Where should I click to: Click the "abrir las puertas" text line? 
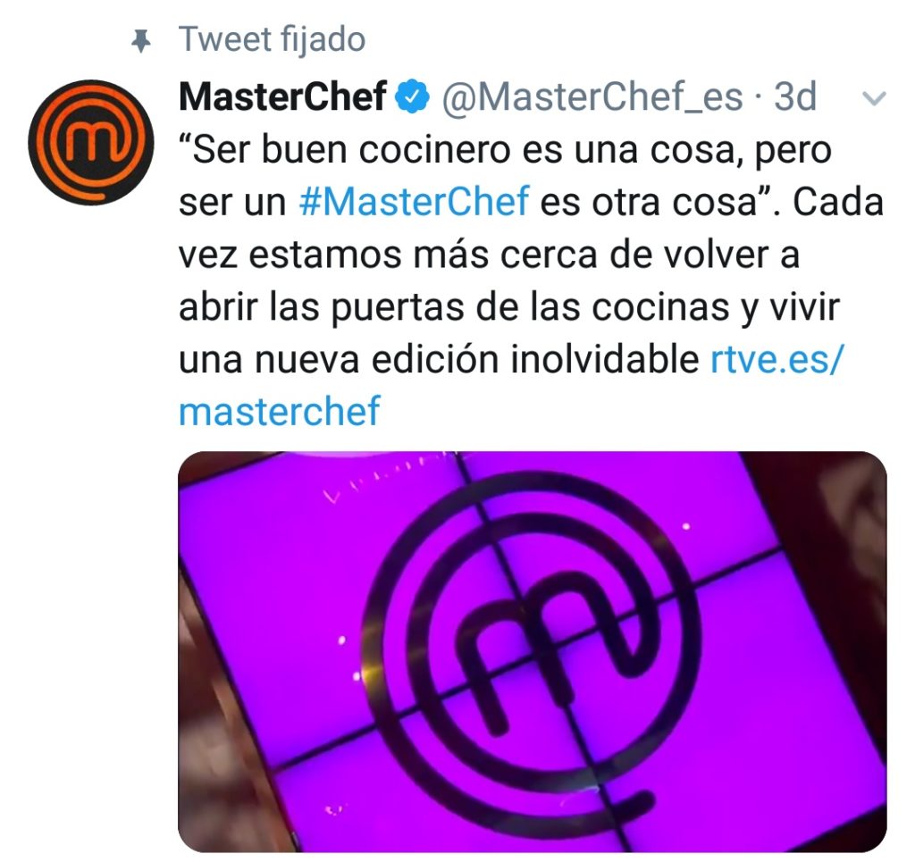click(x=508, y=308)
